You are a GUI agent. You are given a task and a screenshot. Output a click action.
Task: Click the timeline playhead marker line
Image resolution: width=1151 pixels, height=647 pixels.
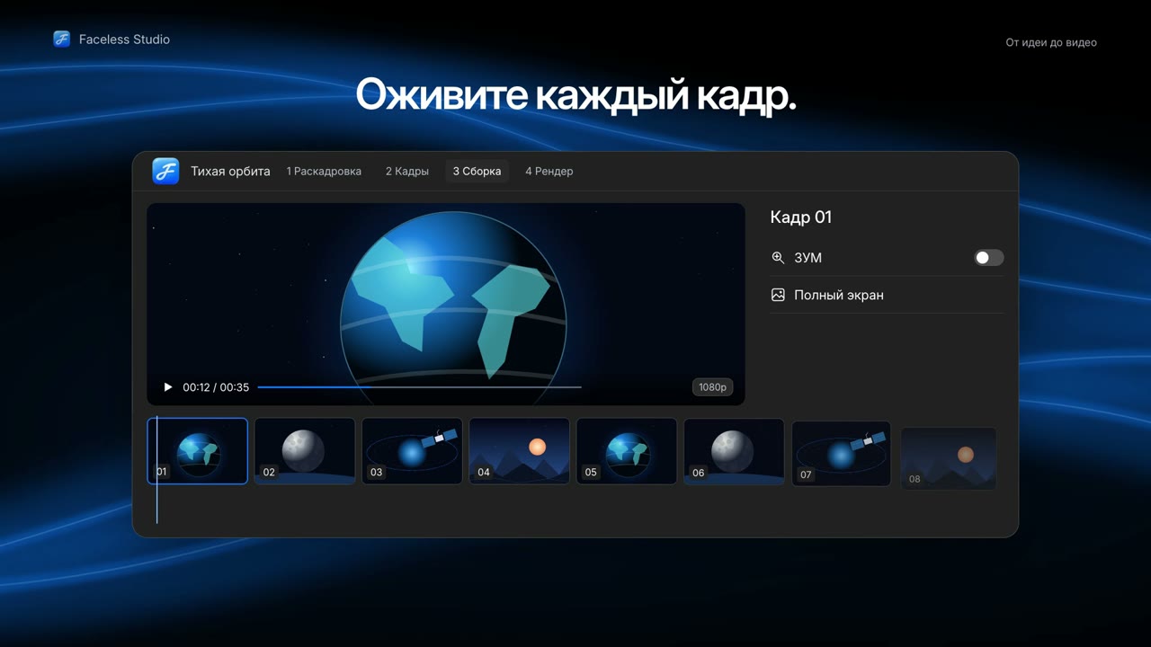point(157,469)
